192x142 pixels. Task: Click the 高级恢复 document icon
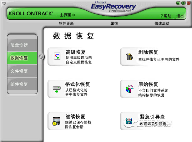point(57,56)
